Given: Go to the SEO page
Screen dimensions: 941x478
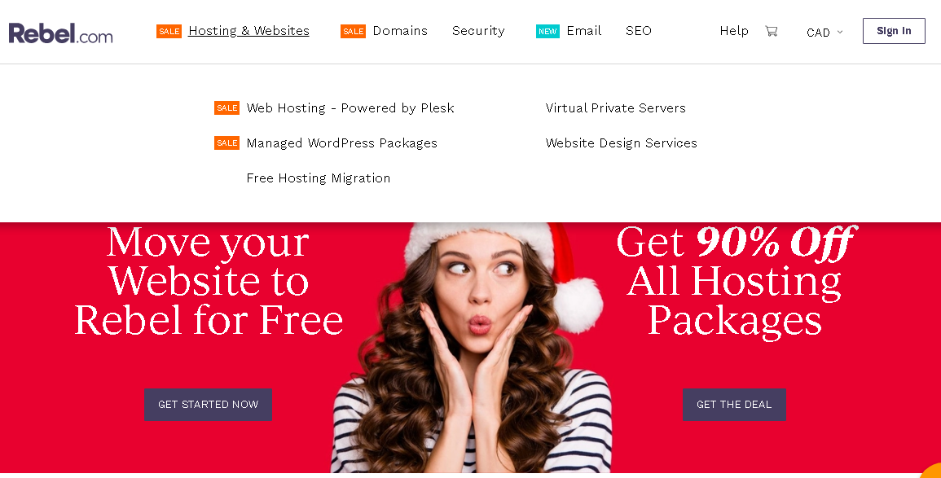Looking at the screenshot, I should point(639,31).
